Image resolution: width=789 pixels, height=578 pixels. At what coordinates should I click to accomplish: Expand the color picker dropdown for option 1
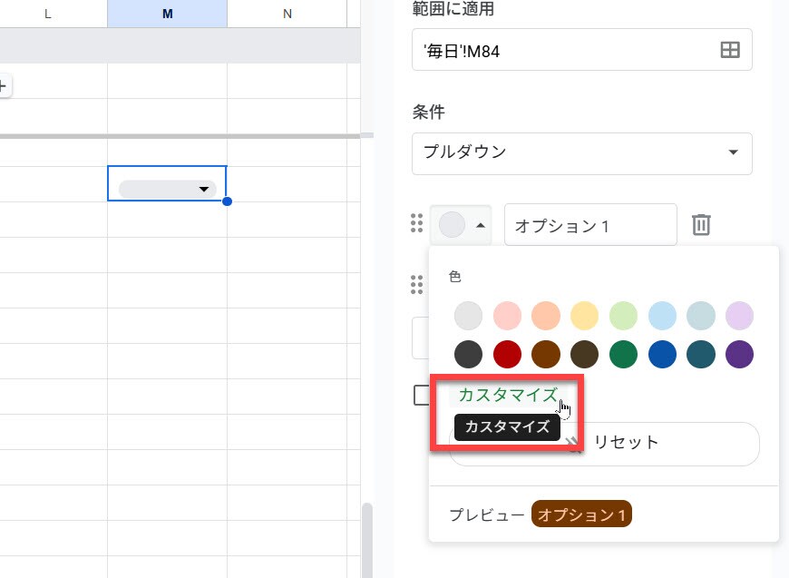(x=462, y=225)
